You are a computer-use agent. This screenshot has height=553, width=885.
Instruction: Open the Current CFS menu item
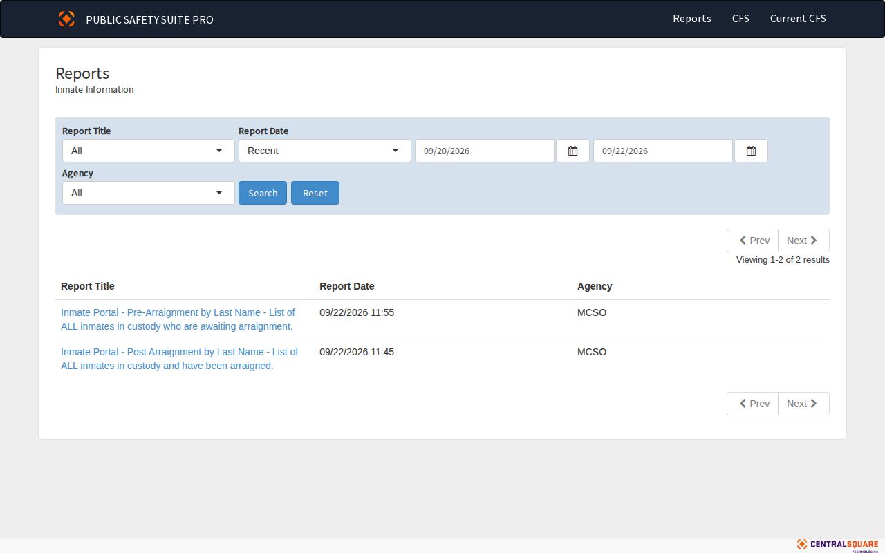tap(798, 19)
